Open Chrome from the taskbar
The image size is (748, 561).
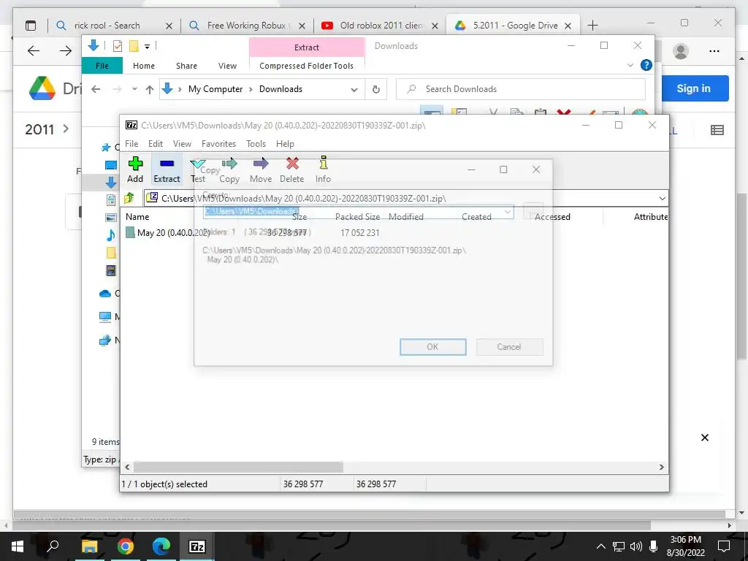(x=126, y=546)
